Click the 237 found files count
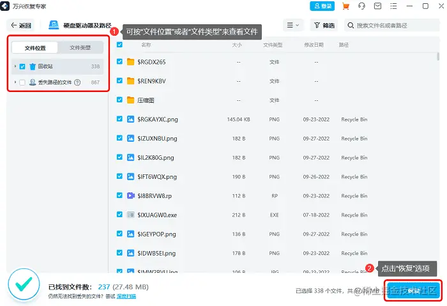 pos(104,287)
